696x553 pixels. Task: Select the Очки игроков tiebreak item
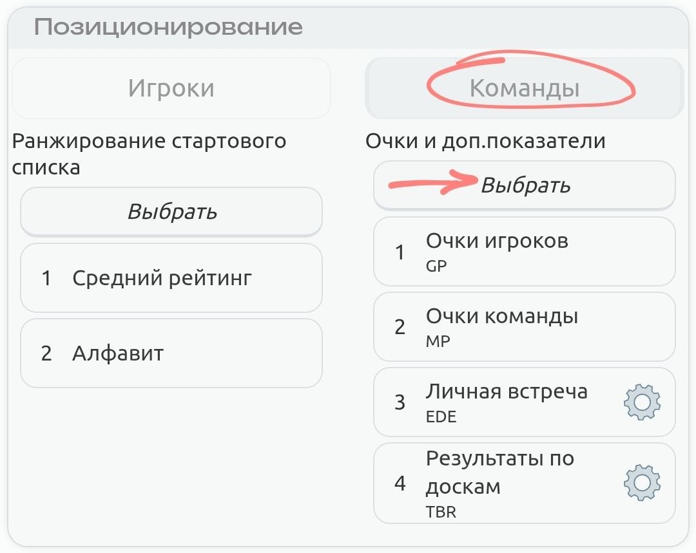497,241
